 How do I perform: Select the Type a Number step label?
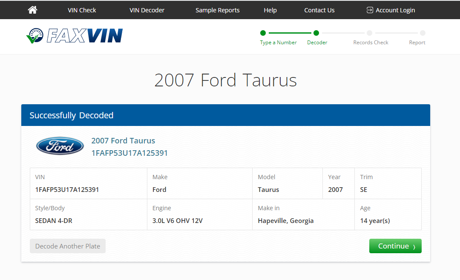278,43
